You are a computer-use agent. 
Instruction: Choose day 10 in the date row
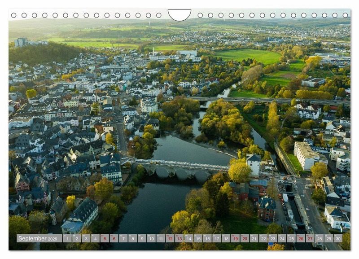(151, 238)
